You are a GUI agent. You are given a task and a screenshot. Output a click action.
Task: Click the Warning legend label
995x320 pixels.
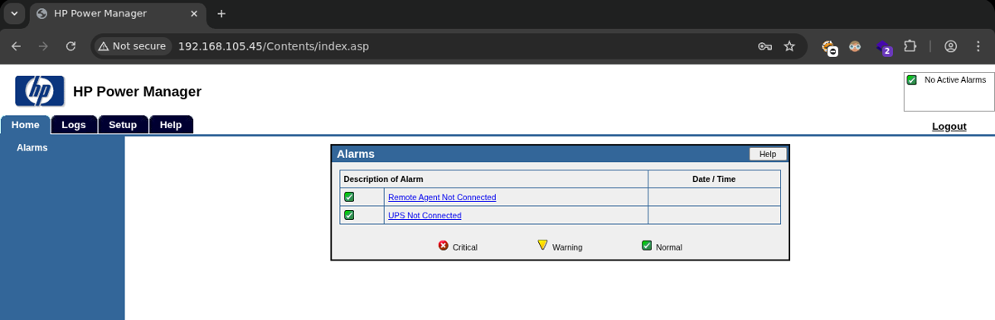(567, 247)
